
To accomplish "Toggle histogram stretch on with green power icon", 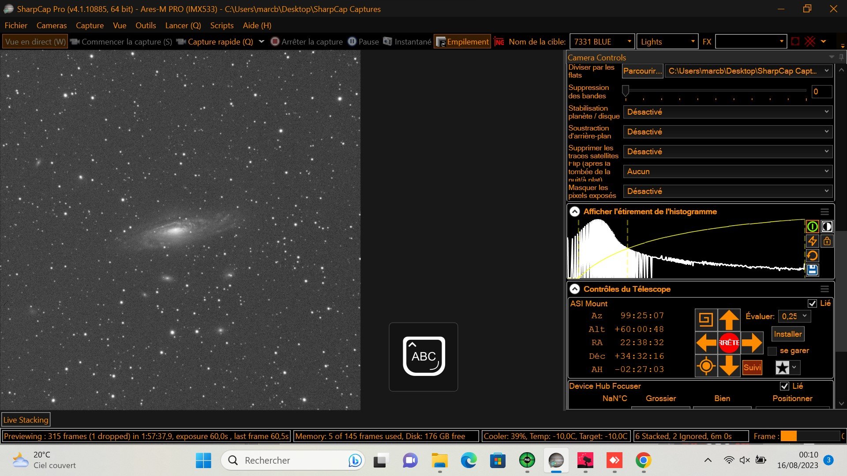I will (x=812, y=227).
